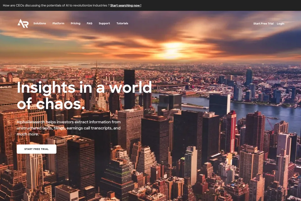Click the 'Insights in a world of chaos.' headline
301x201 pixels.
tap(84, 95)
